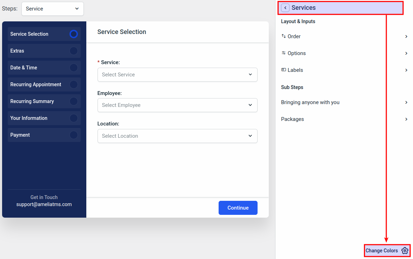Viewport: 413px width, 259px height.
Task: Select the Recurring Summary sidebar step
Action: (44, 101)
